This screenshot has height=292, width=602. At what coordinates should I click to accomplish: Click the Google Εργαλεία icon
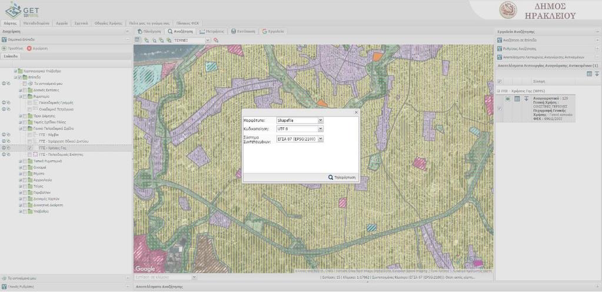pyautogui.click(x=265, y=32)
